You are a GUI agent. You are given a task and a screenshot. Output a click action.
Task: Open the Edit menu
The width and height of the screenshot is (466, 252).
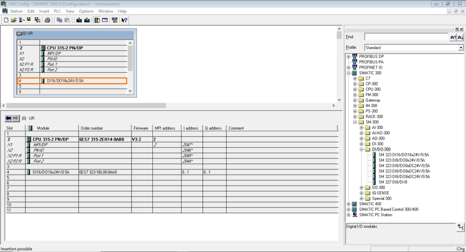coord(31,11)
